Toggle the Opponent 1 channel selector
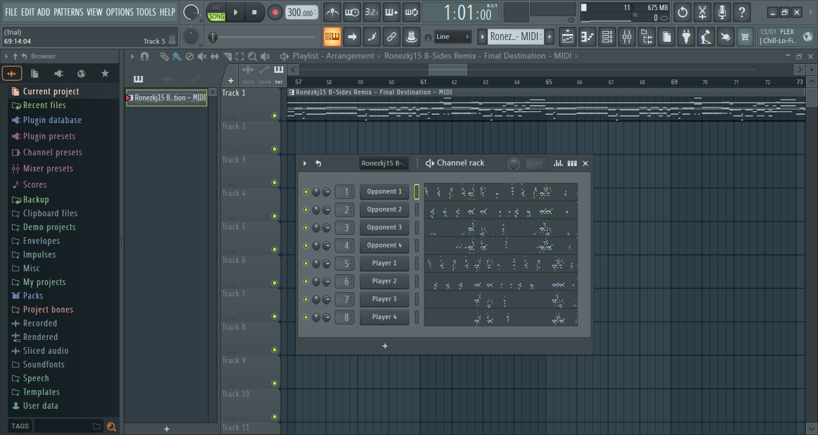Viewport: 818px width, 435px height. click(x=417, y=192)
